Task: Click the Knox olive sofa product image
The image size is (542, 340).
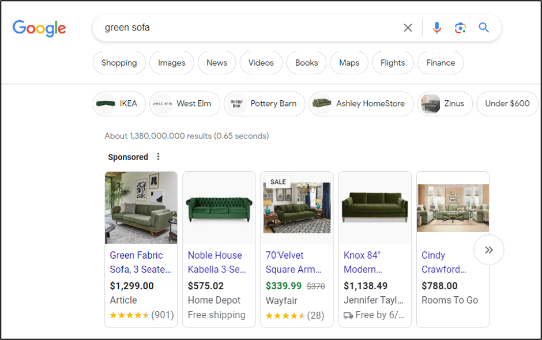Action: pyautogui.click(x=375, y=207)
